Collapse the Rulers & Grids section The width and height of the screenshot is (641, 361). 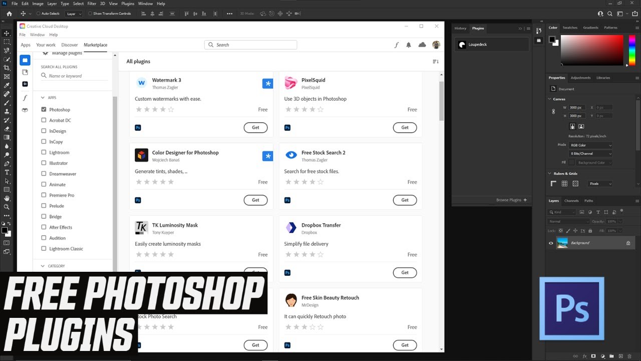pos(550,174)
